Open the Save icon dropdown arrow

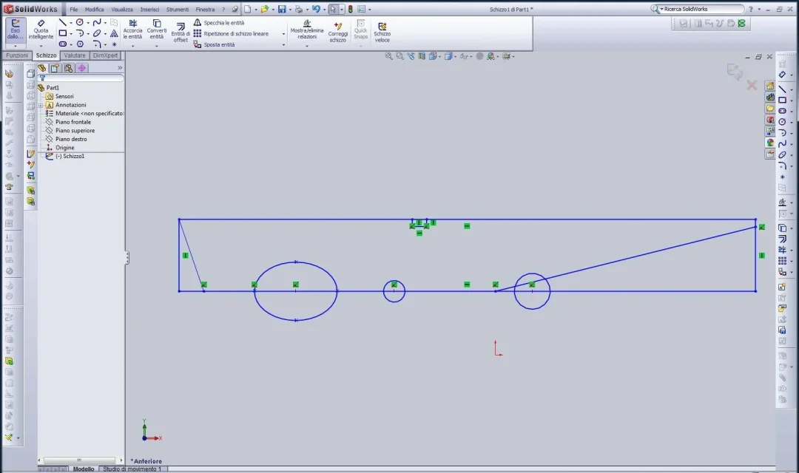point(290,9)
